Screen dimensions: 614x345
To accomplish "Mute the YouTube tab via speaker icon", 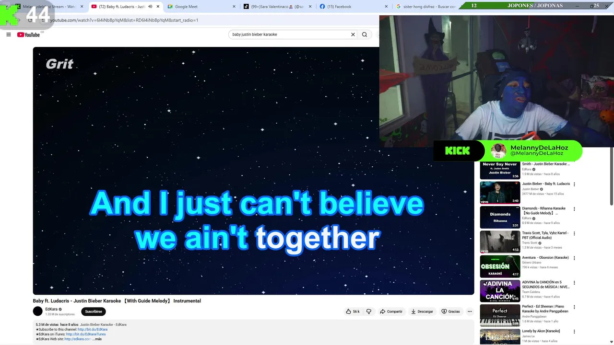I will click(x=150, y=7).
